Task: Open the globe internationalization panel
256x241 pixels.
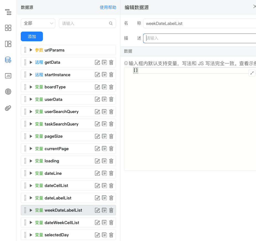Action: (x=8, y=92)
